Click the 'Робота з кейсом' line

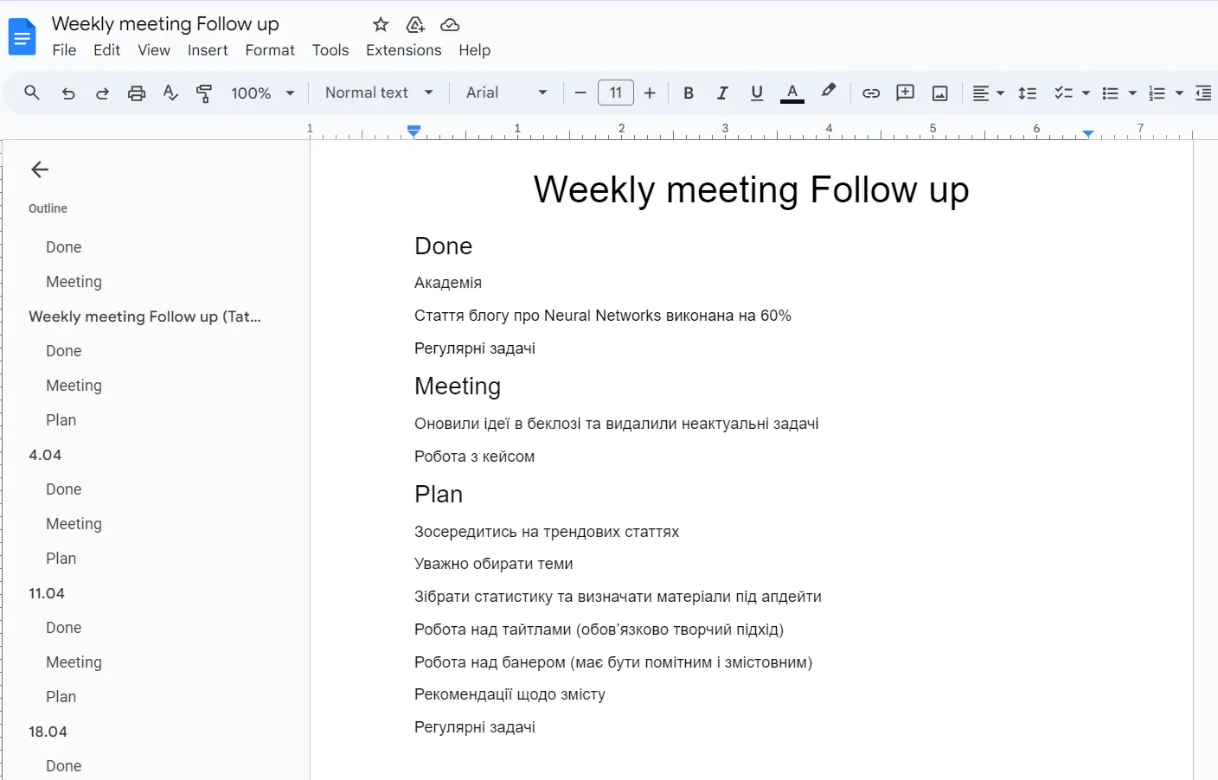click(474, 457)
